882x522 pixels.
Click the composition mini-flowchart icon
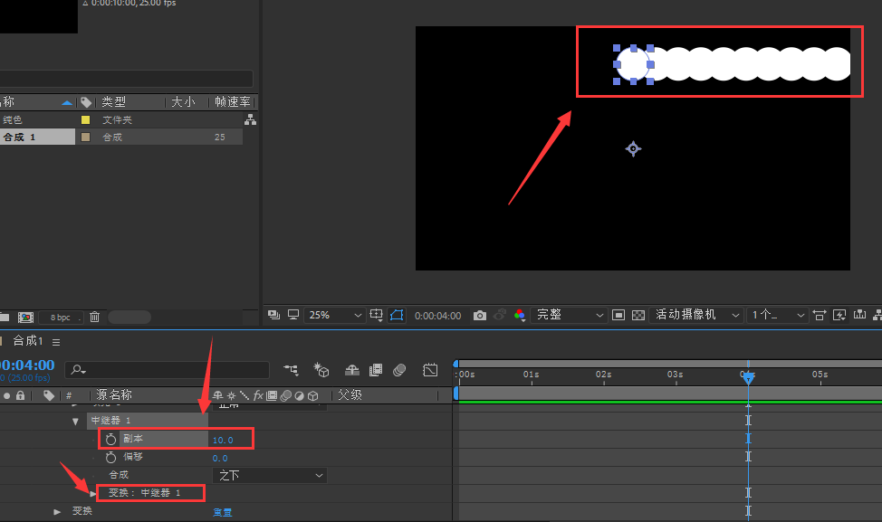coord(291,370)
